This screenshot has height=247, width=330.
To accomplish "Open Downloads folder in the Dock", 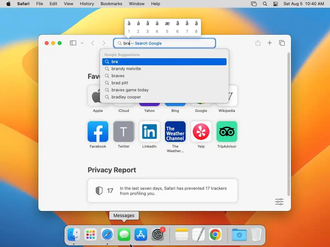I will 239,234.
